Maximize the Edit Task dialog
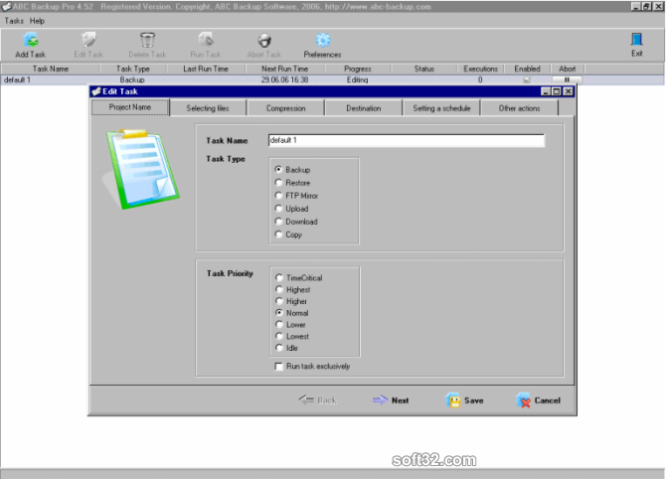Screen dimensions: 666x479 pyautogui.click(x=557, y=91)
